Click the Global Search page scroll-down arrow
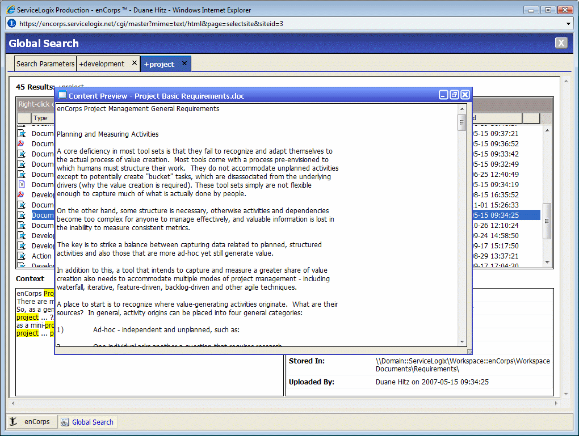The height and width of the screenshot is (436, 579). click(566, 394)
